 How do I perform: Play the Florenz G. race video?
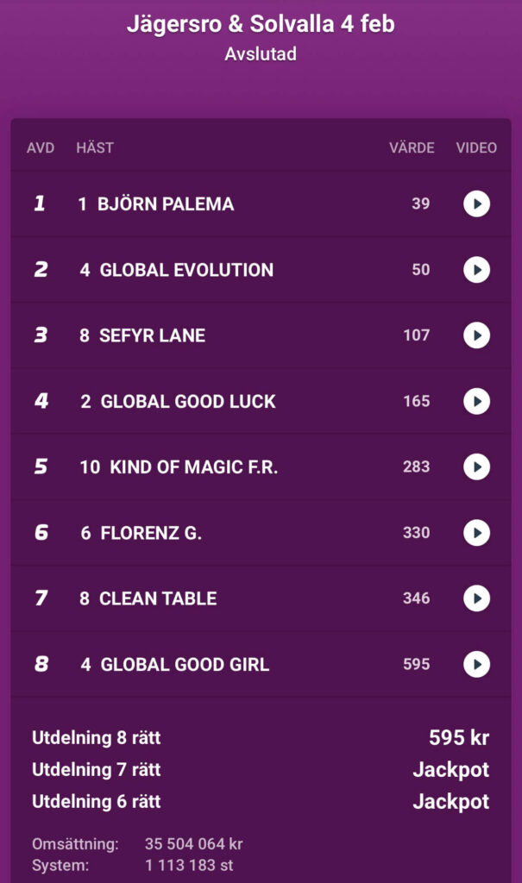click(476, 533)
